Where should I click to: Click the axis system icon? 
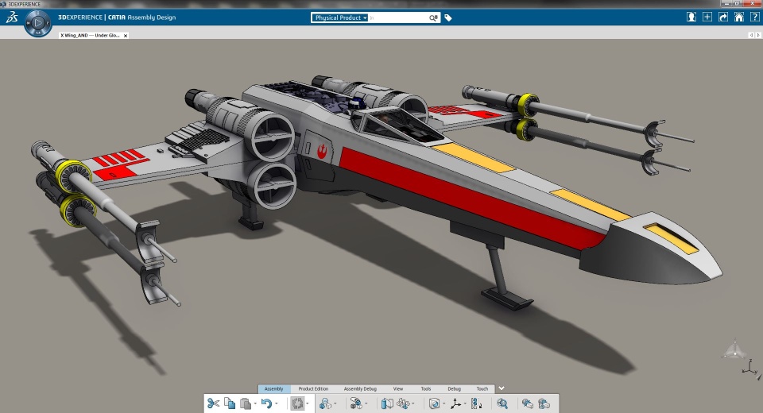(456, 403)
